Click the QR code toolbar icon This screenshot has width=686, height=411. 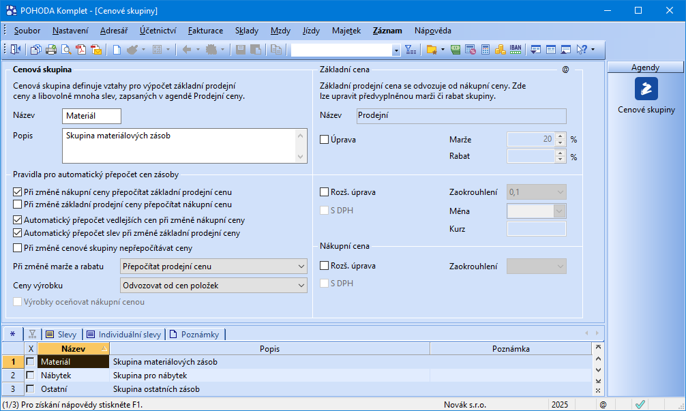[x=157, y=49]
